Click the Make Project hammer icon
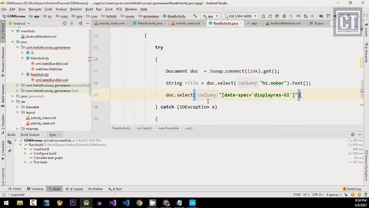The image size is (369, 208). coord(195,16)
